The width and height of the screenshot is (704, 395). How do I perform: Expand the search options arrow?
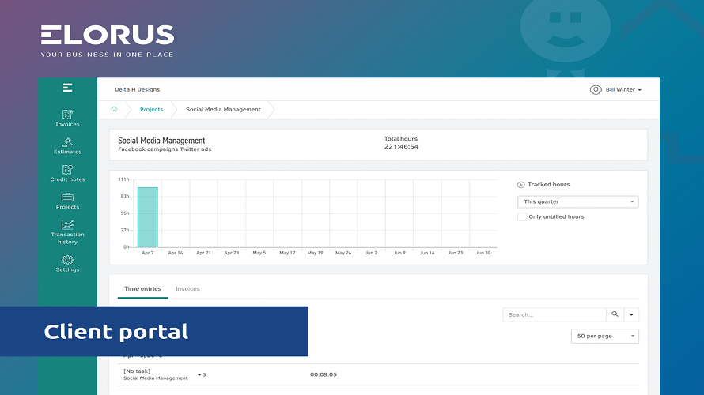coord(631,314)
